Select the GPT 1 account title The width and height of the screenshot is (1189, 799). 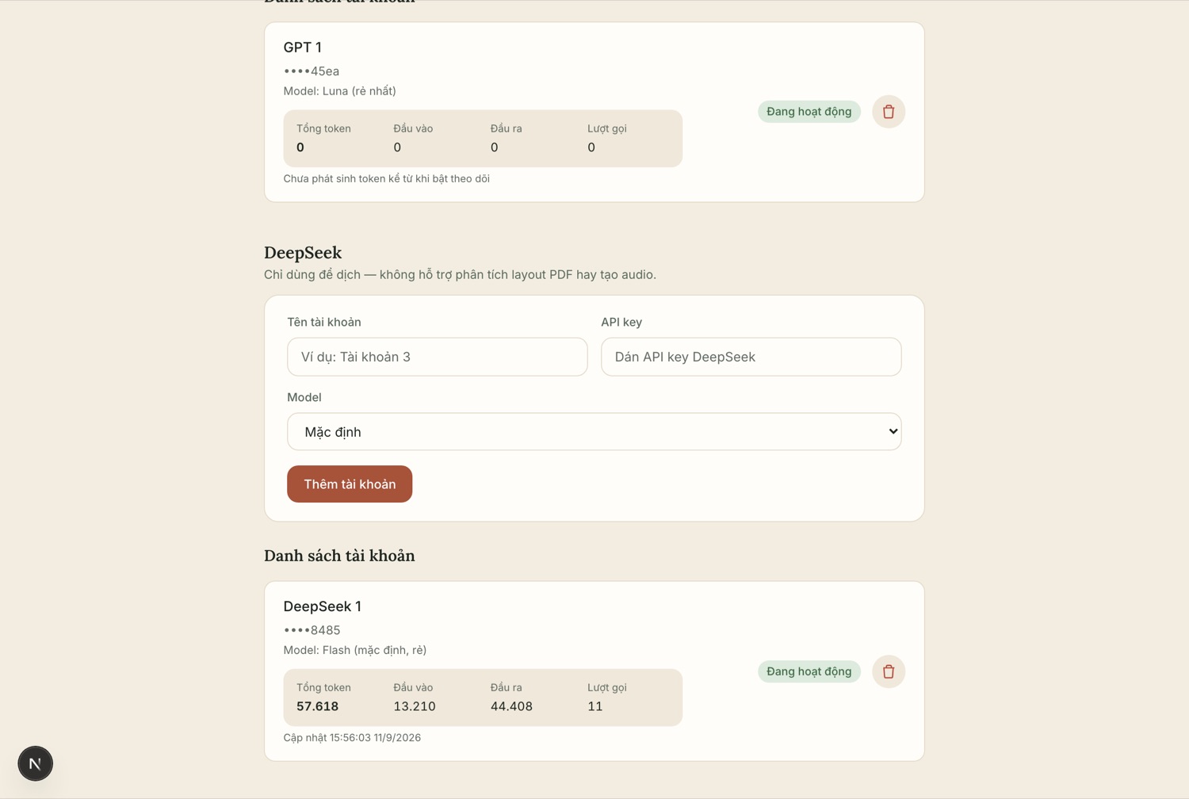click(x=303, y=48)
